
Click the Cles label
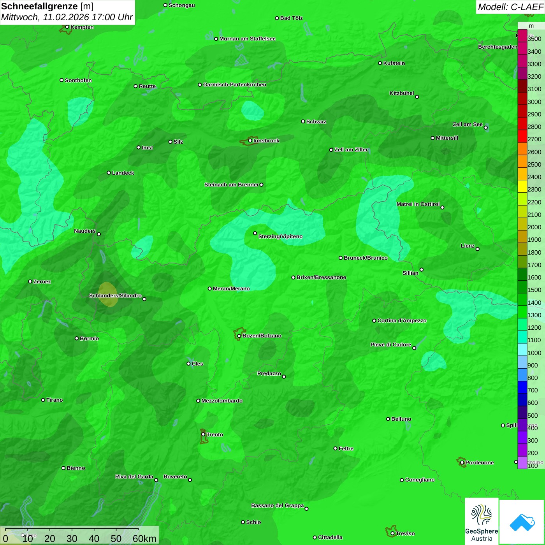[197, 364]
